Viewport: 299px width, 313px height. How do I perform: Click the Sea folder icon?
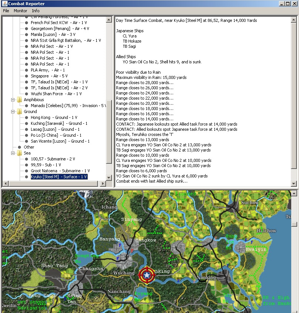pos(19,153)
